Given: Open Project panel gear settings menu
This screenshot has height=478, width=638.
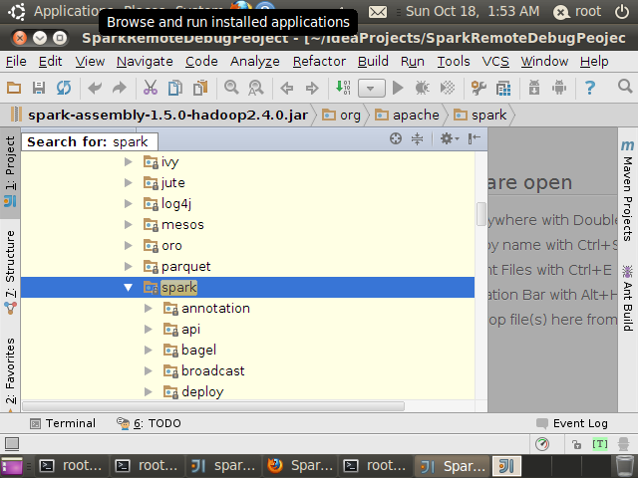Looking at the screenshot, I should point(450,138).
